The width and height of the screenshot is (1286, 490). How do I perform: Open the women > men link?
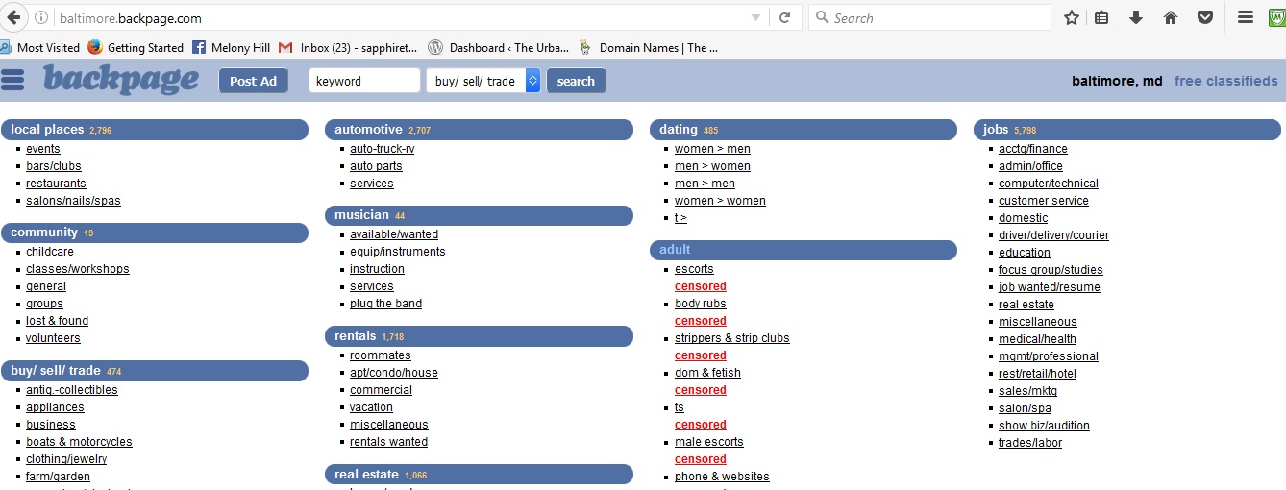712,149
